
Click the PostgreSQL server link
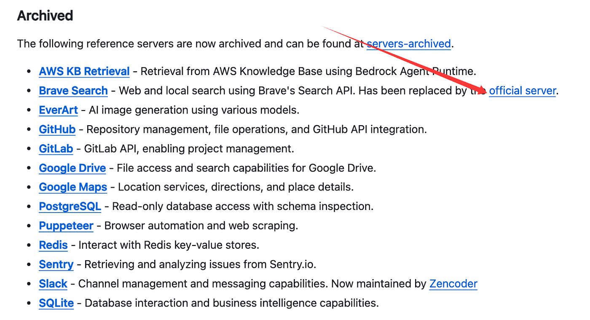[70, 207]
